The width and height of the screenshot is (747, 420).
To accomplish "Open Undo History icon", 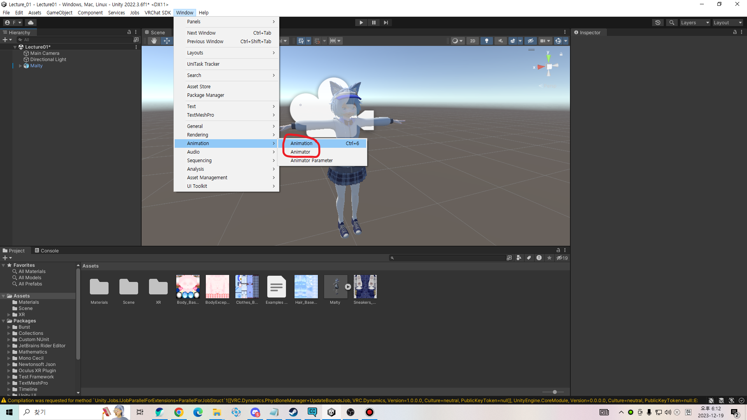I will pyautogui.click(x=658, y=23).
